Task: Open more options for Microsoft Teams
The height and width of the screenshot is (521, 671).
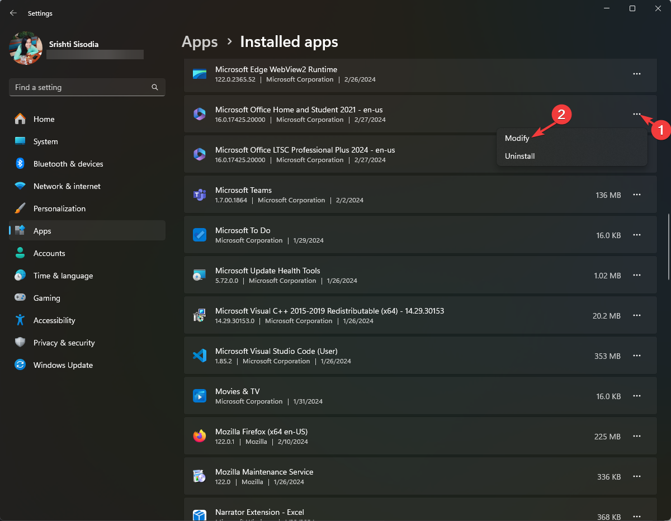Action: (x=636, y=195)
